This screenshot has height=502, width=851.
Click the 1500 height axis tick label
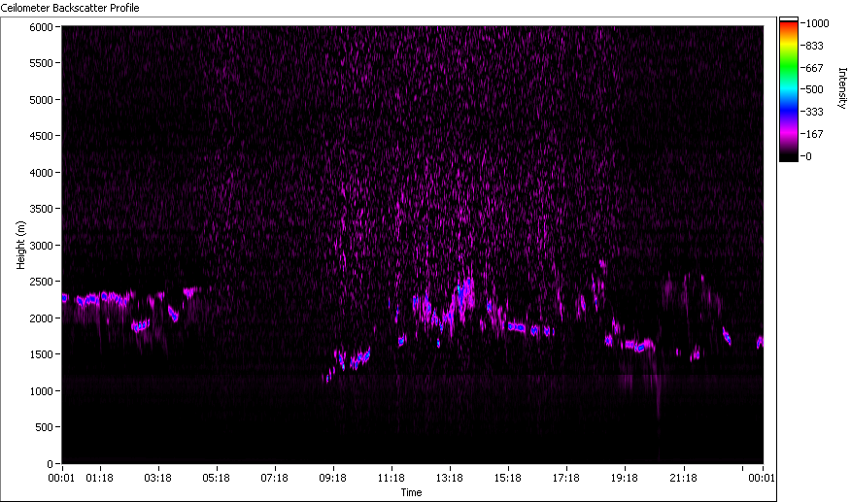[41, 354]
